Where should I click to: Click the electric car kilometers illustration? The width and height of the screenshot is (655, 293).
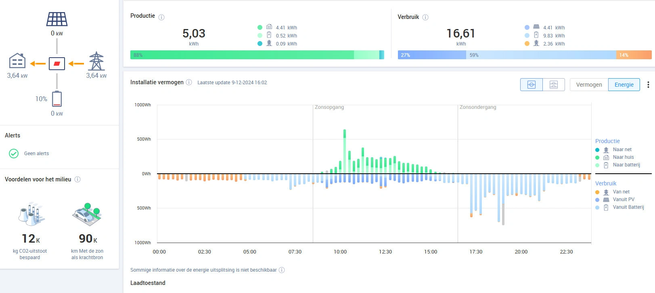tap(87, 214)
